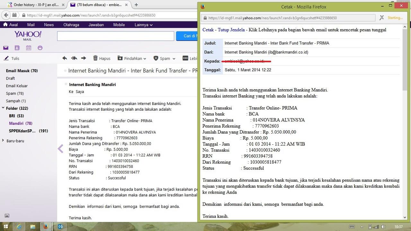Click the Reply All double-arrow icon
Screen dimensions: 411x231
(x=74, y=58)
